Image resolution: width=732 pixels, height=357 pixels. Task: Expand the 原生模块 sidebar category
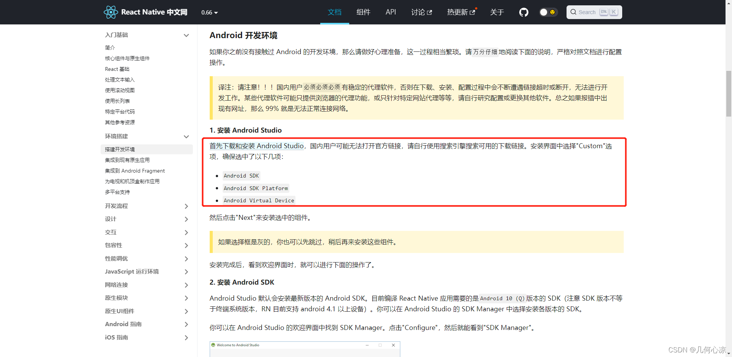pyautogui.click(x=147, y=298)
